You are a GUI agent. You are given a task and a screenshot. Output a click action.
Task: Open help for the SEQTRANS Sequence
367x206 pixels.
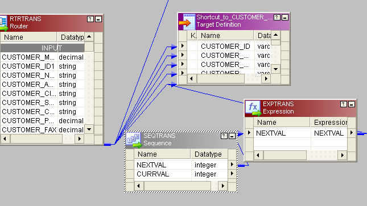pos(224,136)
